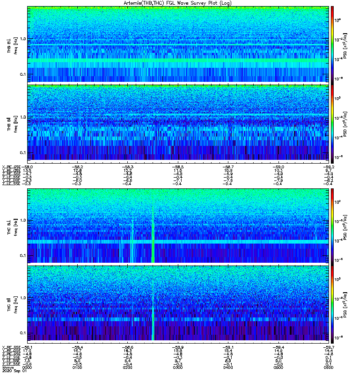This screenshot has width=351, height=374.
Task: Click the plot title 'Artemis(THB,THC) FGL Wave Survey Plot (Log)'
Action: coord(177,3)
